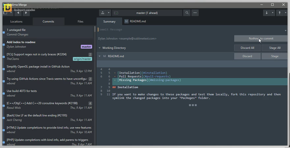The image size is (290, 148).
Task: Click the added Missing Packages diff line
Action: (x=200, y=80)
